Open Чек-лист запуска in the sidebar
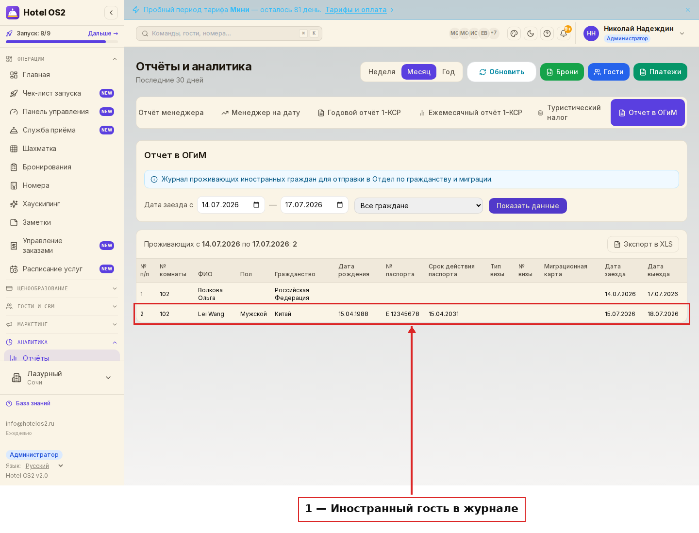The image size is (699, 533). tap(62, 93)
